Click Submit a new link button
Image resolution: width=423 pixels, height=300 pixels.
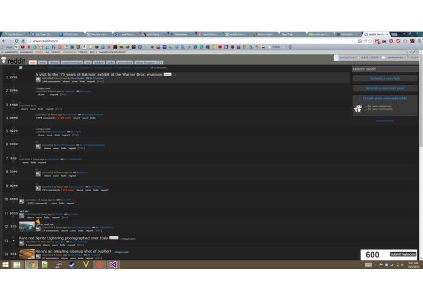point(385,78)
